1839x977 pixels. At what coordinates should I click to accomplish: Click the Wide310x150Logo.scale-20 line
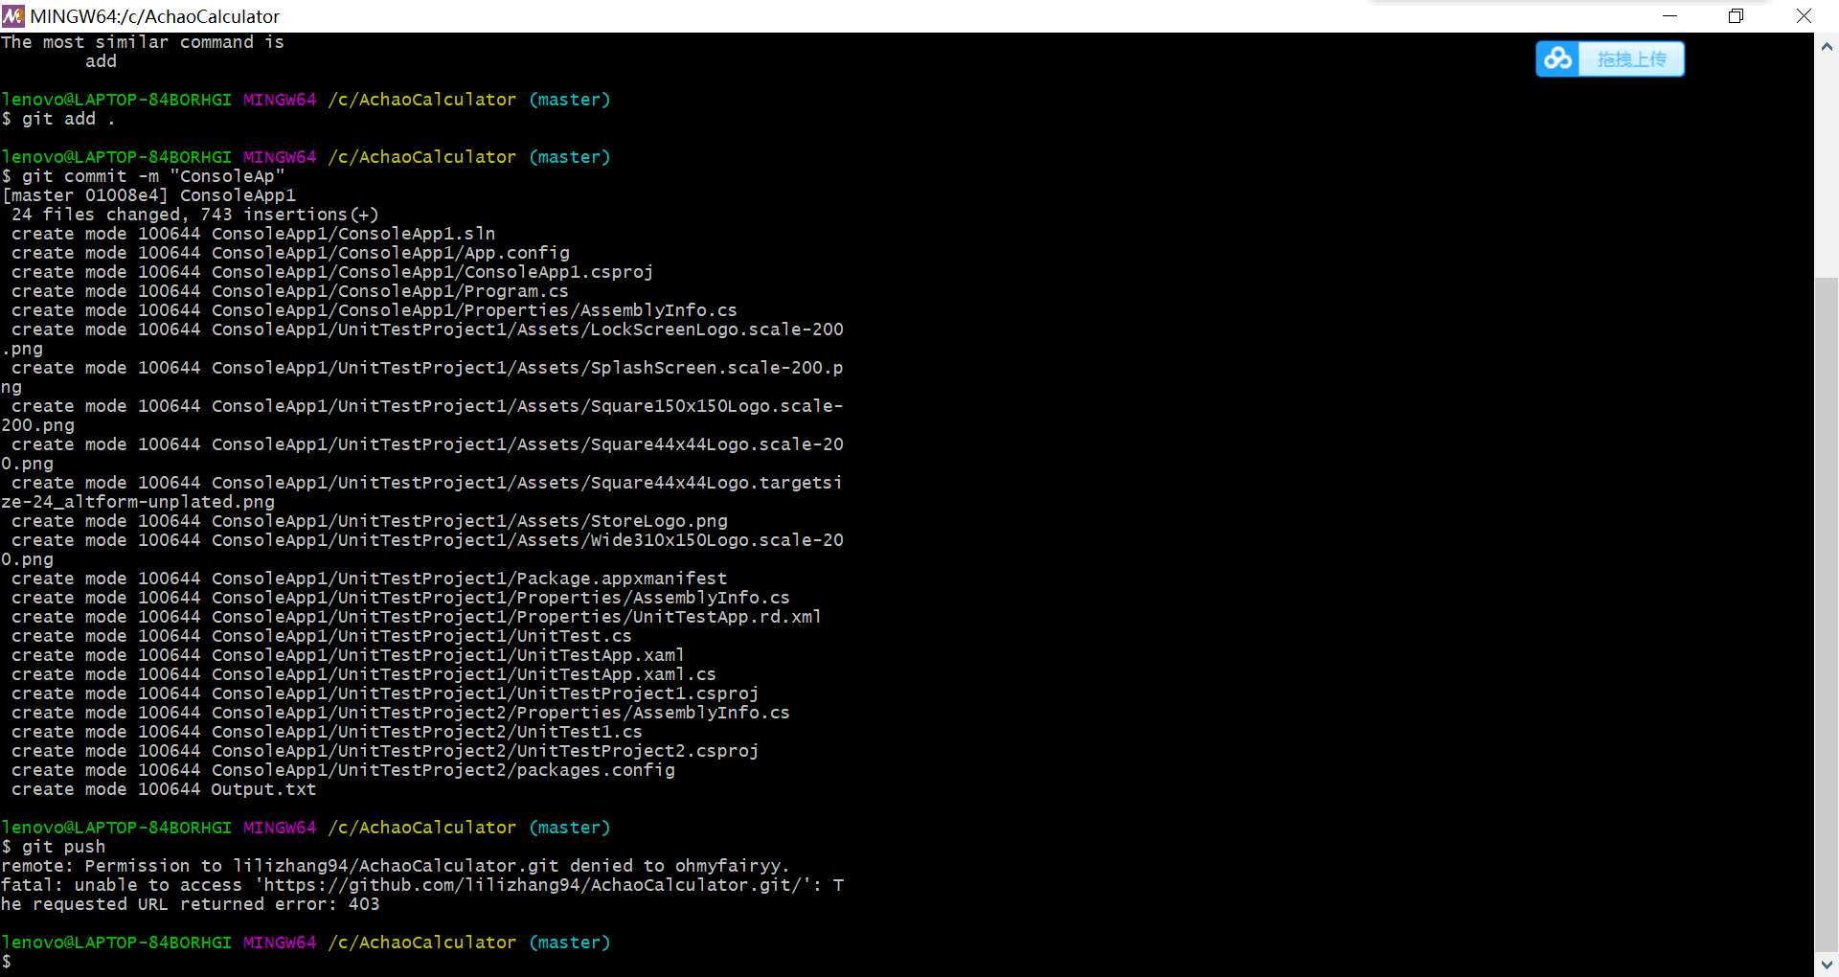[x=427, y=540]
